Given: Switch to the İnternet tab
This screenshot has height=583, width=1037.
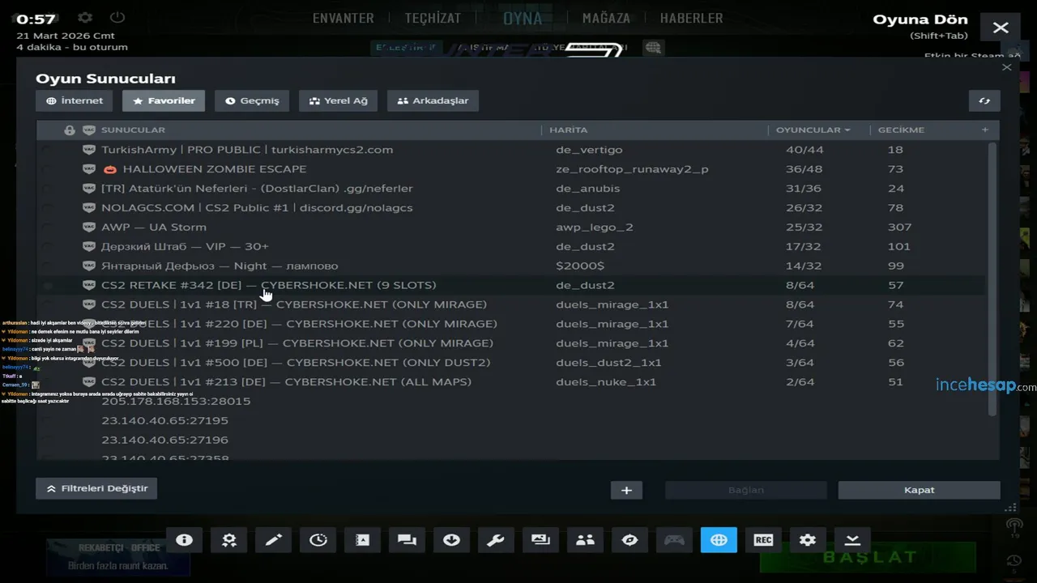Looking at the screenshot, I should click(x=75, y=101).
